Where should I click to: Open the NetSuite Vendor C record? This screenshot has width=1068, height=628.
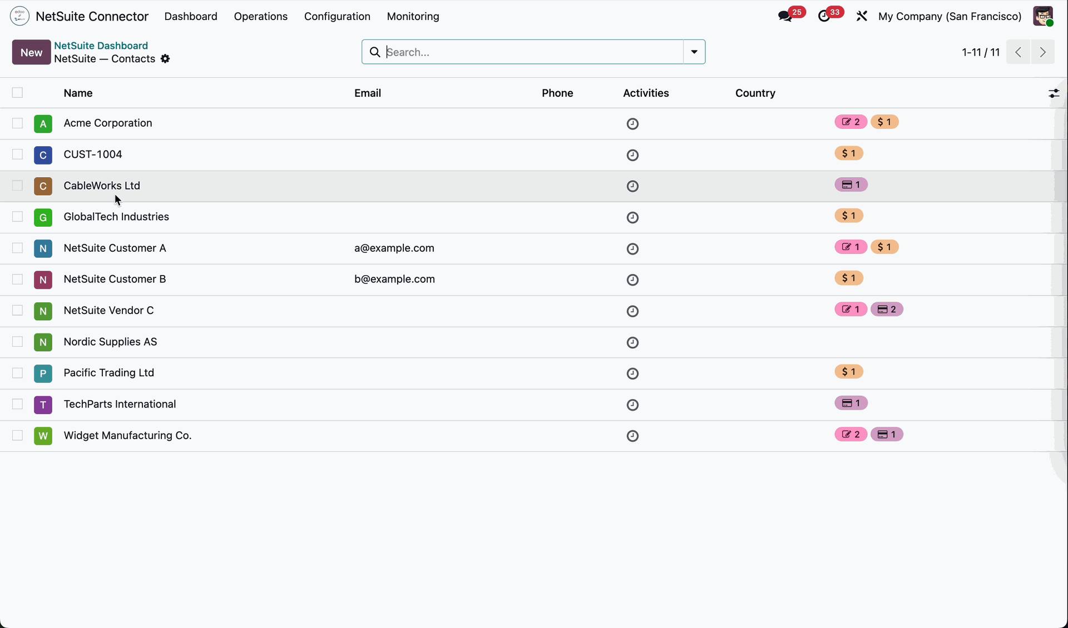coord(108,310)
